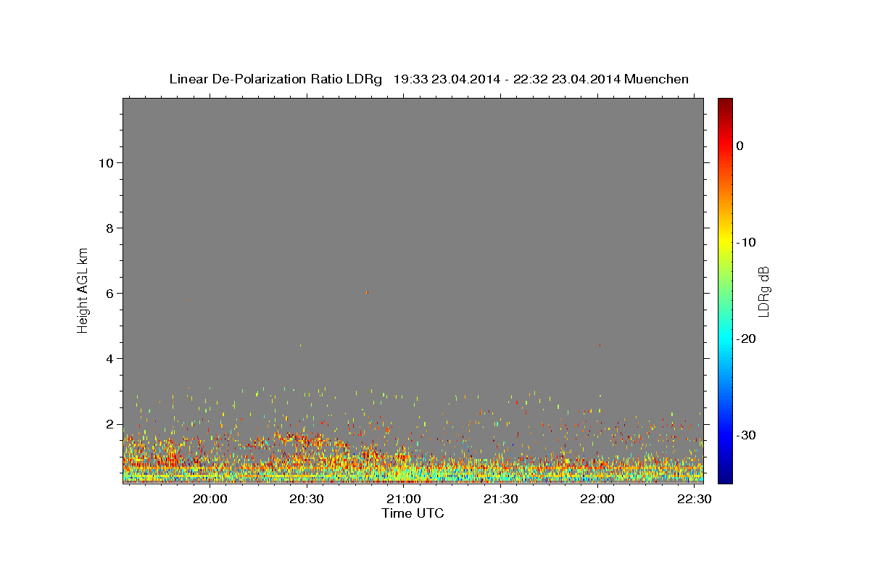Click the cyan -20 region of colorbar
870x580 pixels.
[725, 339]
